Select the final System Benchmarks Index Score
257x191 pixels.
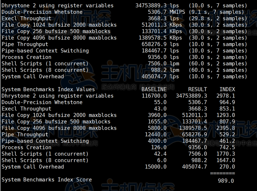46,179
